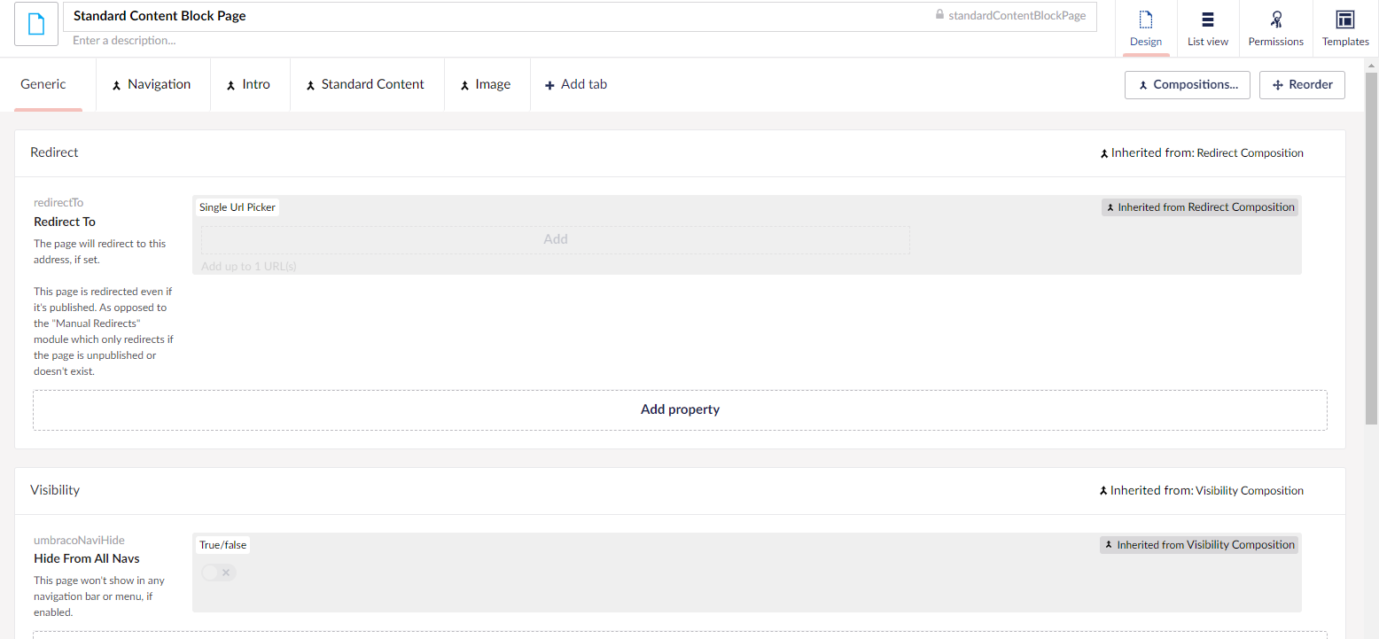1379x639 pixels.
Task: Switch to the Navigation tab
Action: click(152, 84)
